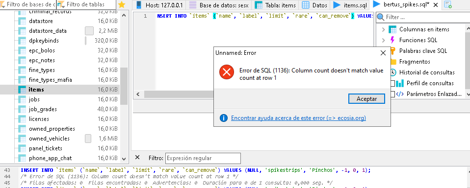Image resolution: width=470 pixels, height=188 pixels.
Task: Click the jobs table icon
Action: [x=22, y=99]
